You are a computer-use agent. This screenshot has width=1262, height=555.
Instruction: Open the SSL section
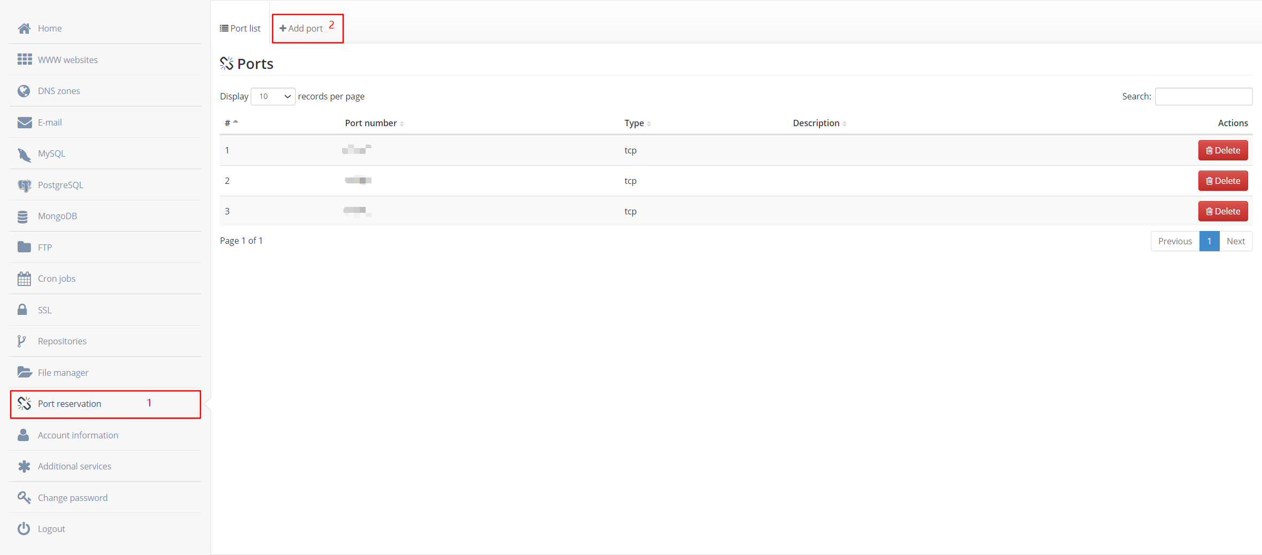pyautogui.click(x=44, y=310)
